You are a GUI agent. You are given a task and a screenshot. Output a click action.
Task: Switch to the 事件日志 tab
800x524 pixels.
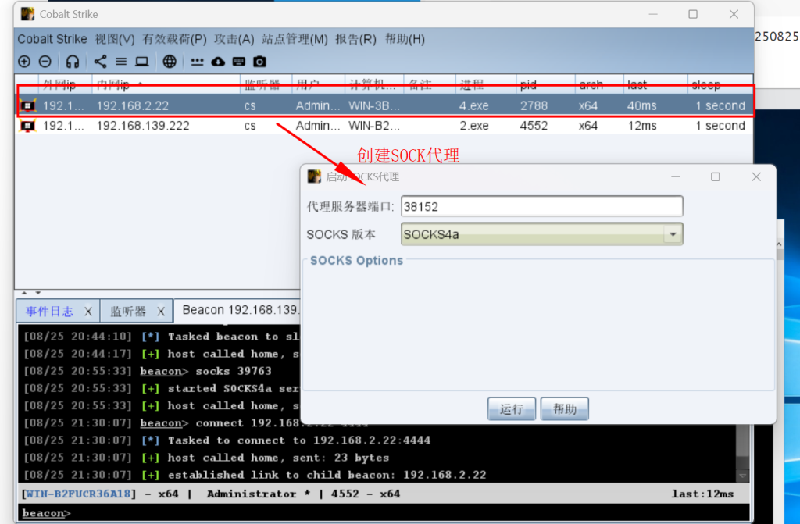pos(49,312)
